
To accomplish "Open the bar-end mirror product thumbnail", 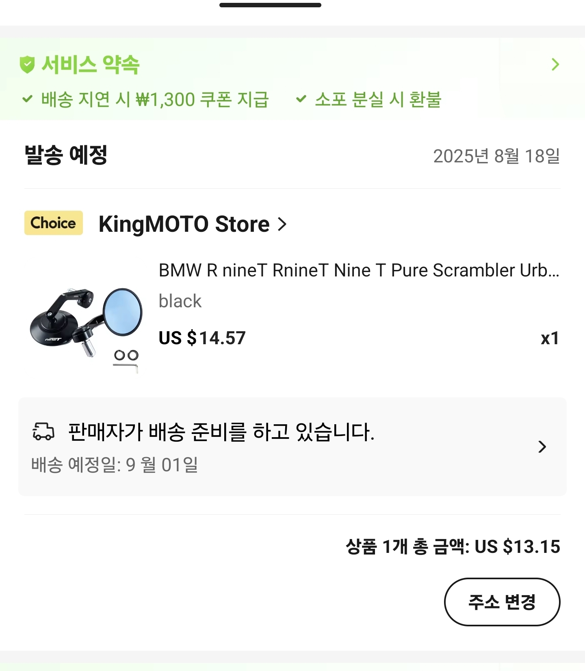I will [x=86, y=329].
